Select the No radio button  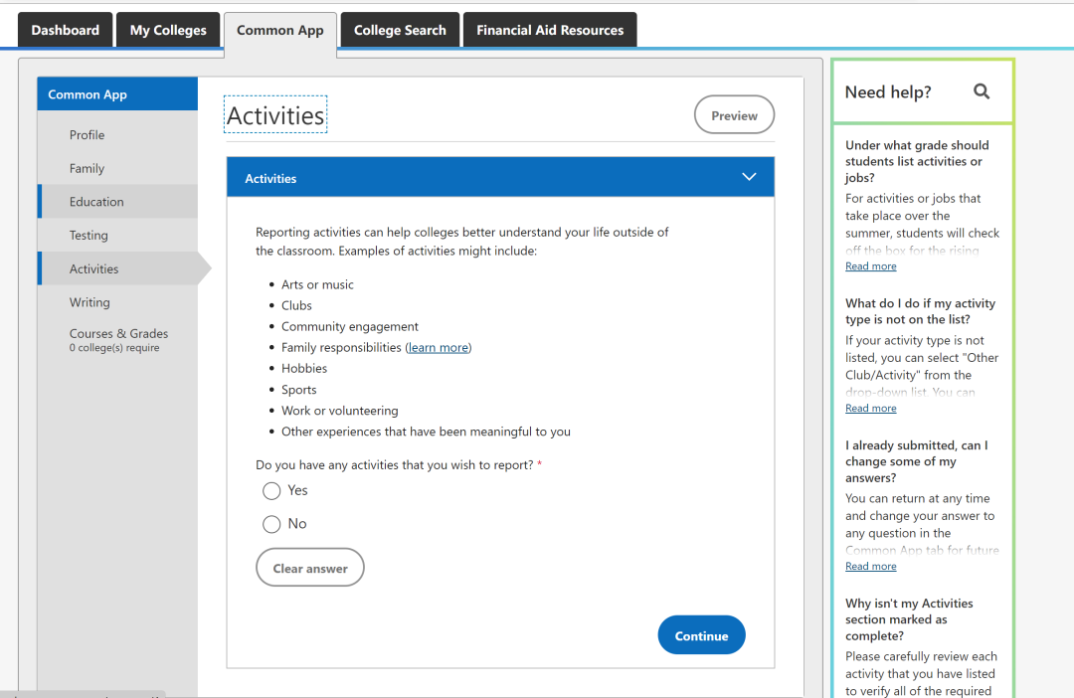271,524
